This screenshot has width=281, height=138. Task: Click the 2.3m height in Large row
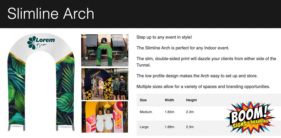190,127
